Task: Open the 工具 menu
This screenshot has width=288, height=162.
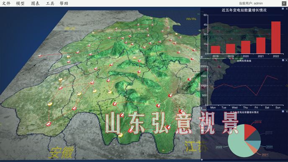Action: point(50,3)
